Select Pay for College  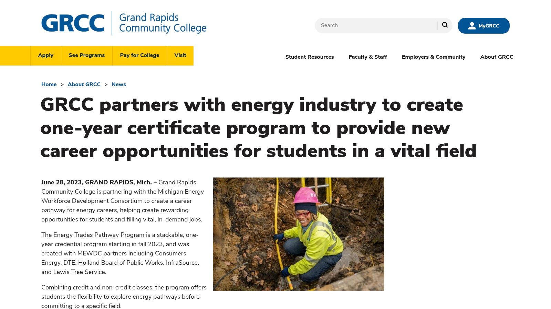click(x=139, y=55)
